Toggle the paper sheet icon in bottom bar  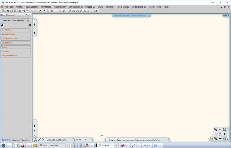pyautogui.click(x=16, y=145)
